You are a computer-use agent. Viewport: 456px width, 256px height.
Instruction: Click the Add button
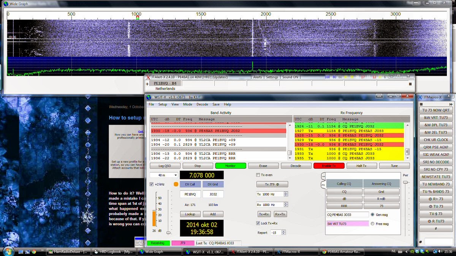point(213,214)
